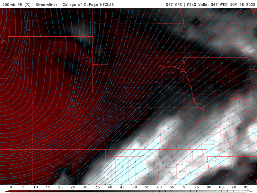257x193 pixels.
Task: Select the '30' label on the color scale
Action: coord(85,187)
